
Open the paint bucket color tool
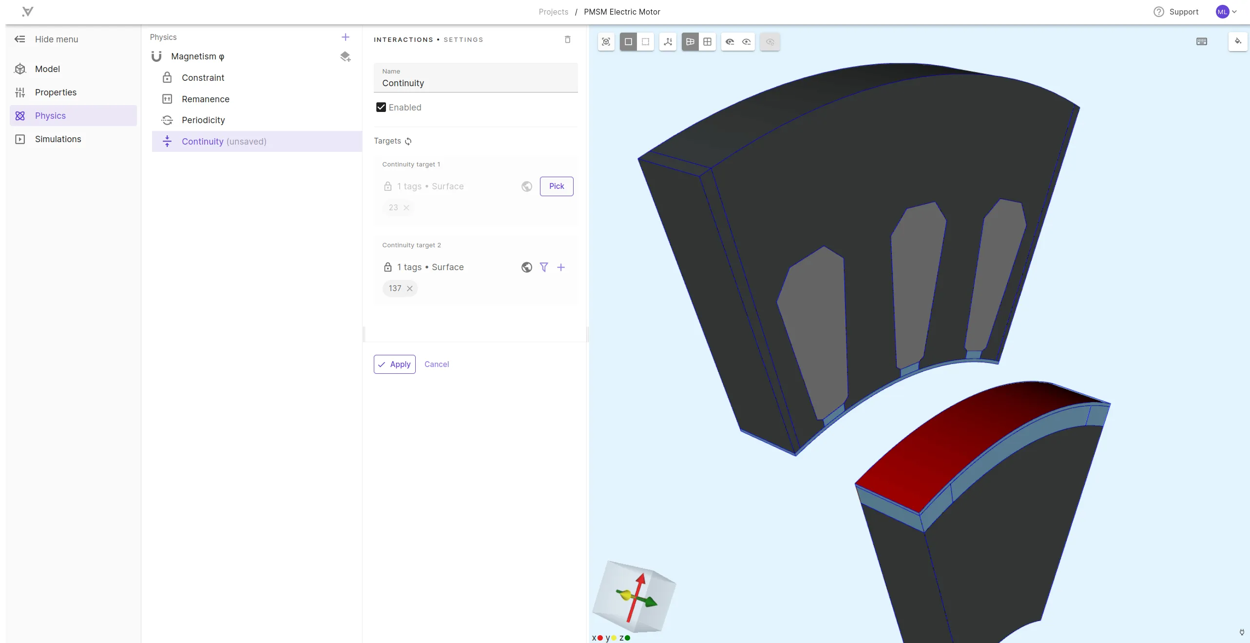pos(1238,42)
